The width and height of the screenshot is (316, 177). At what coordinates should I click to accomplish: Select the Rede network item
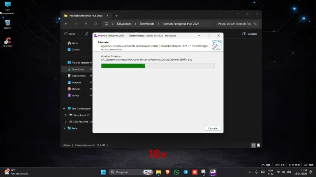coord(72,128)
